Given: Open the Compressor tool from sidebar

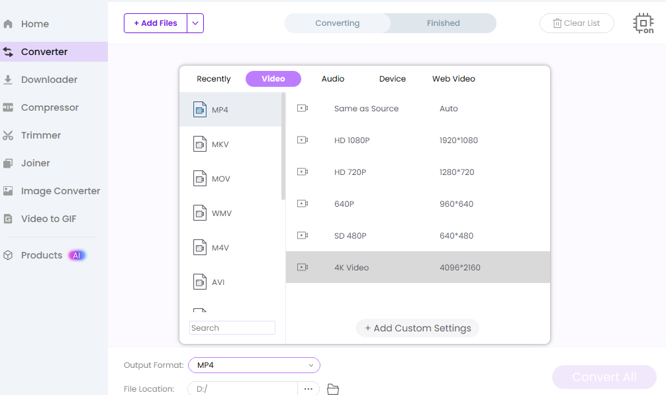Looking at the screenshot, I should [50, 107].
